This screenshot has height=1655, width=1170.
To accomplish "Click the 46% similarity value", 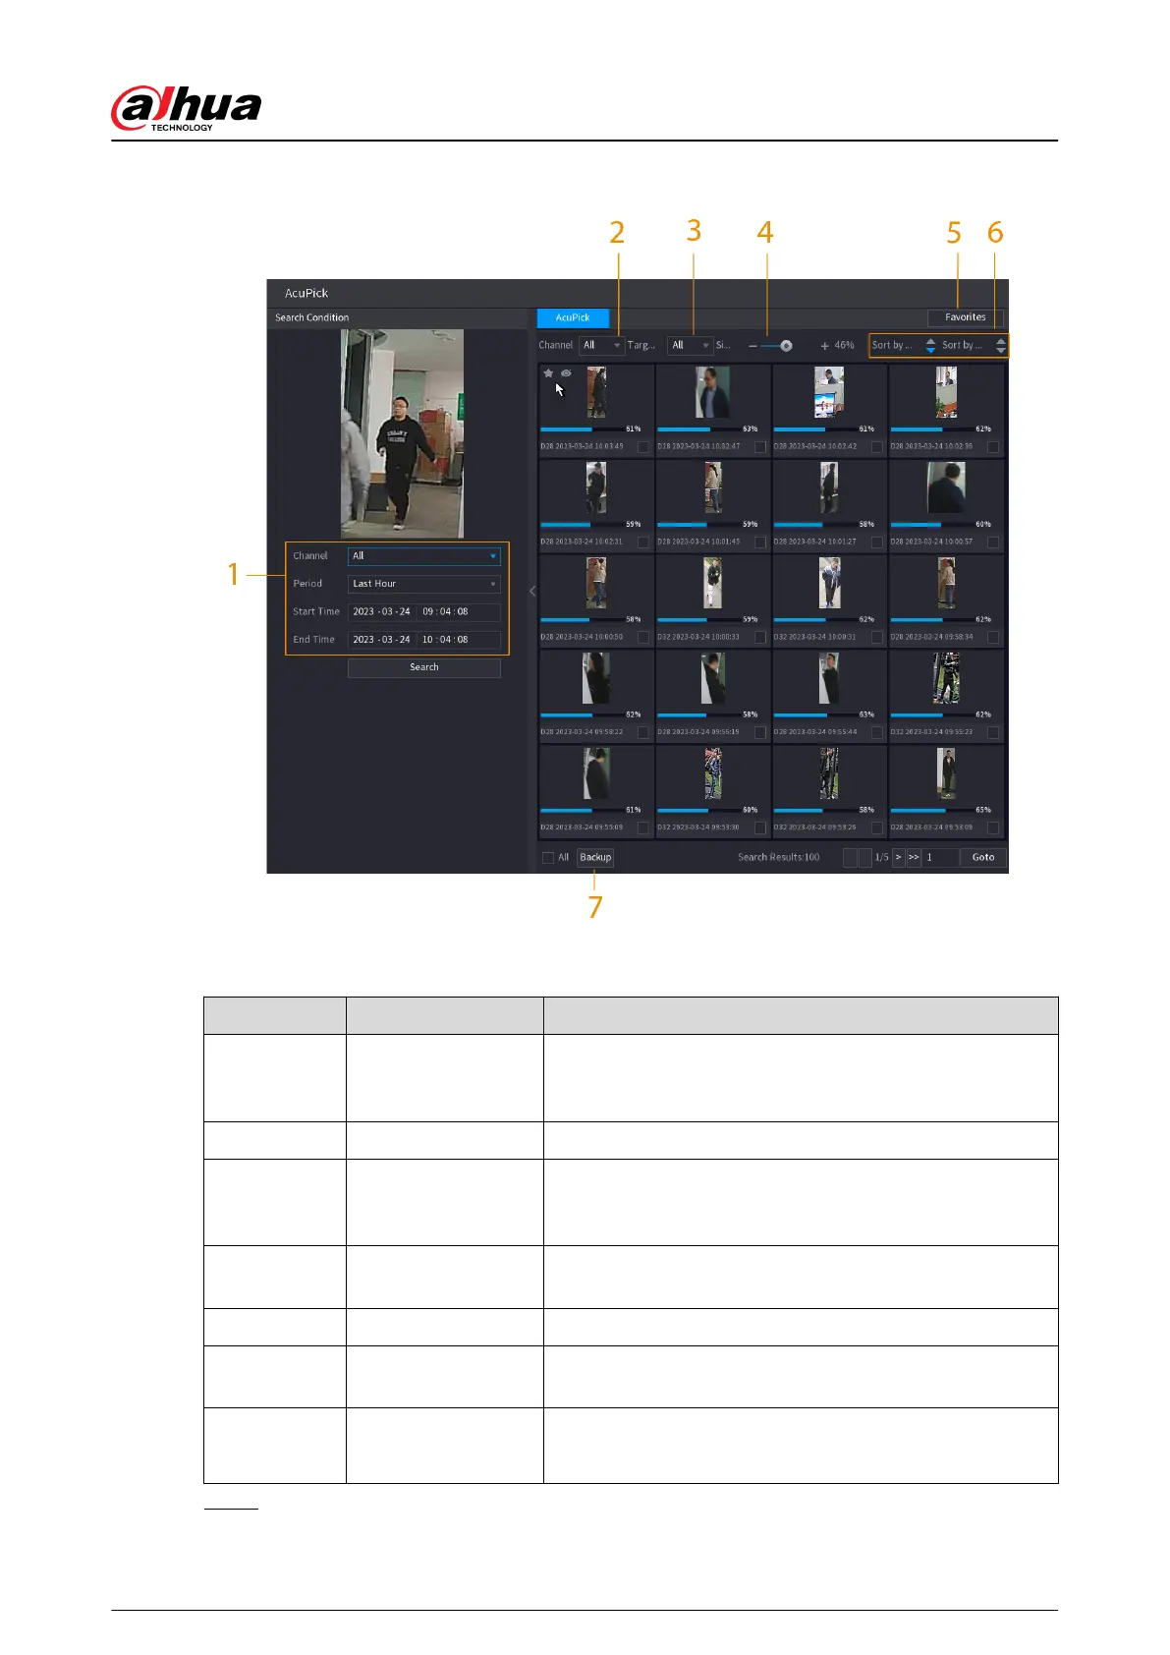I will [x=845, y=346].
